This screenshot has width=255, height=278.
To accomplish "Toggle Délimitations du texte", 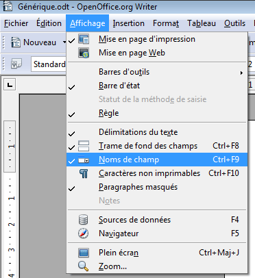I will [157, 132].
